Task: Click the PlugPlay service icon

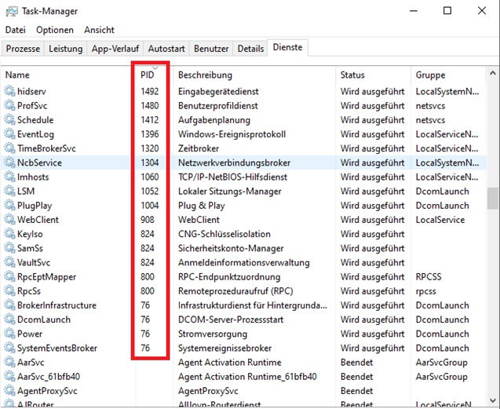Action: (10, 206)
